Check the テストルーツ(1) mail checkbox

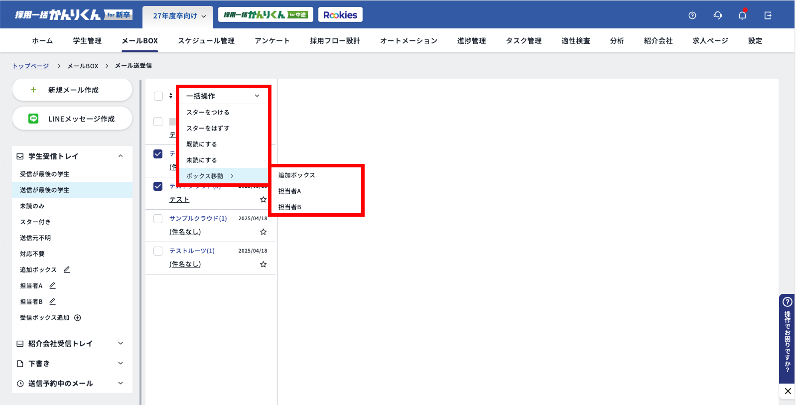(158, 251)
